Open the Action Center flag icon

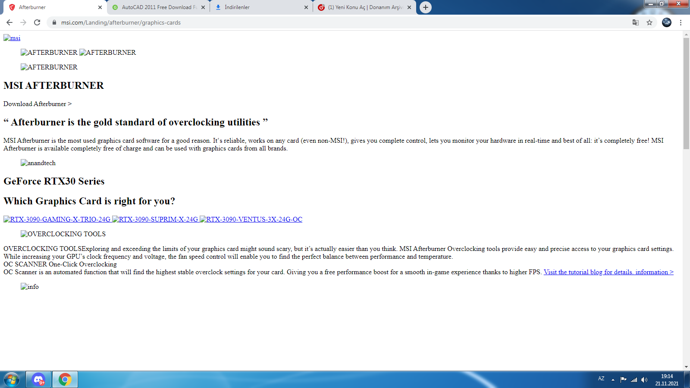[623, 380]
